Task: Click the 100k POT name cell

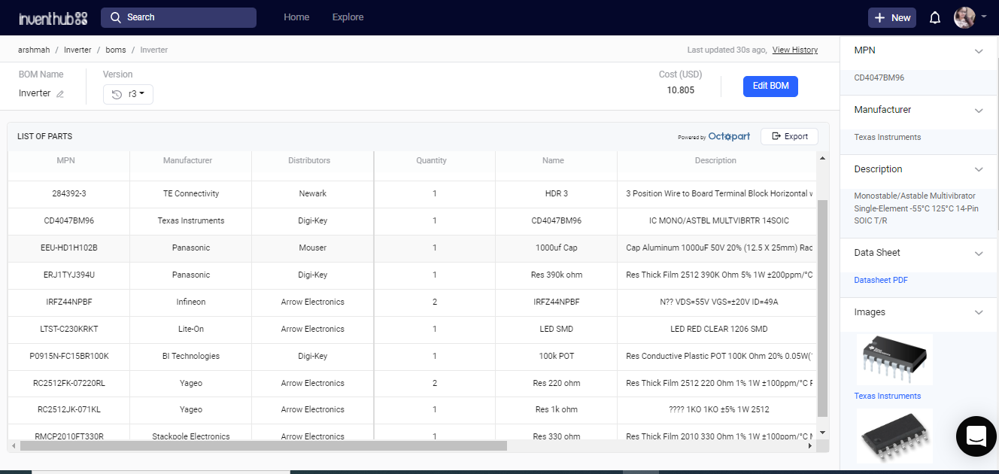Action: coord(557,357)
